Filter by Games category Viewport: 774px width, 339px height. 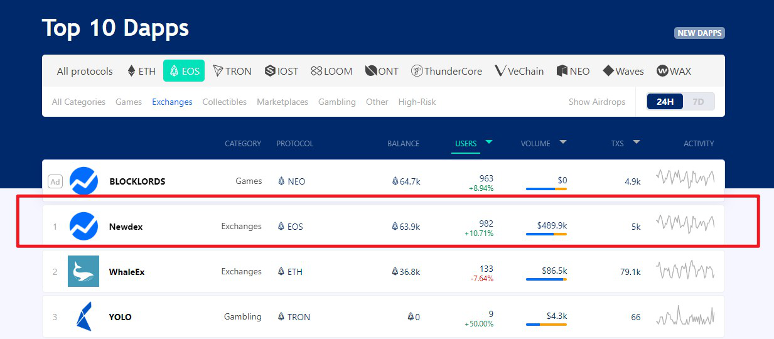pyautogui.click(x=129, y=102)
